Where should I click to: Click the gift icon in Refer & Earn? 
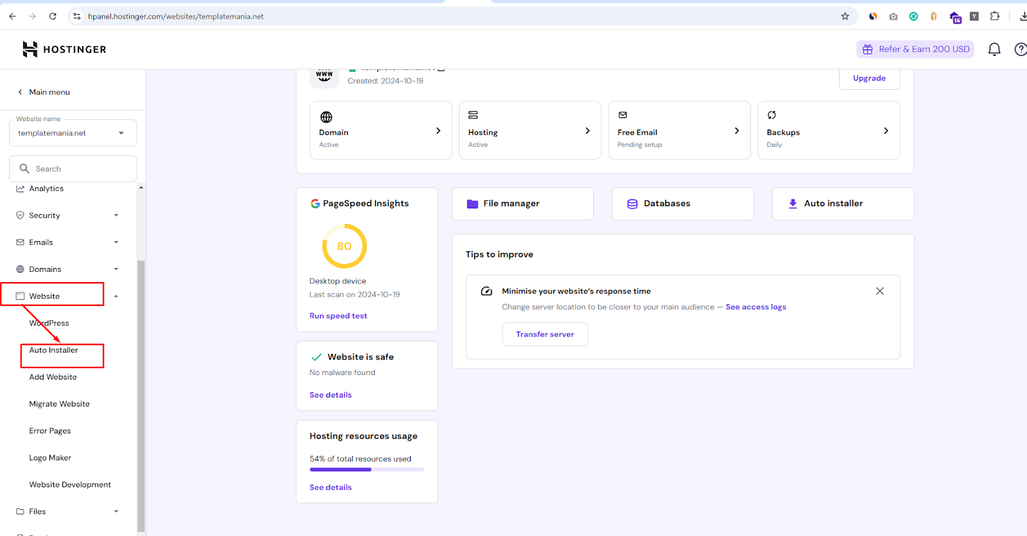pos(867,49)
